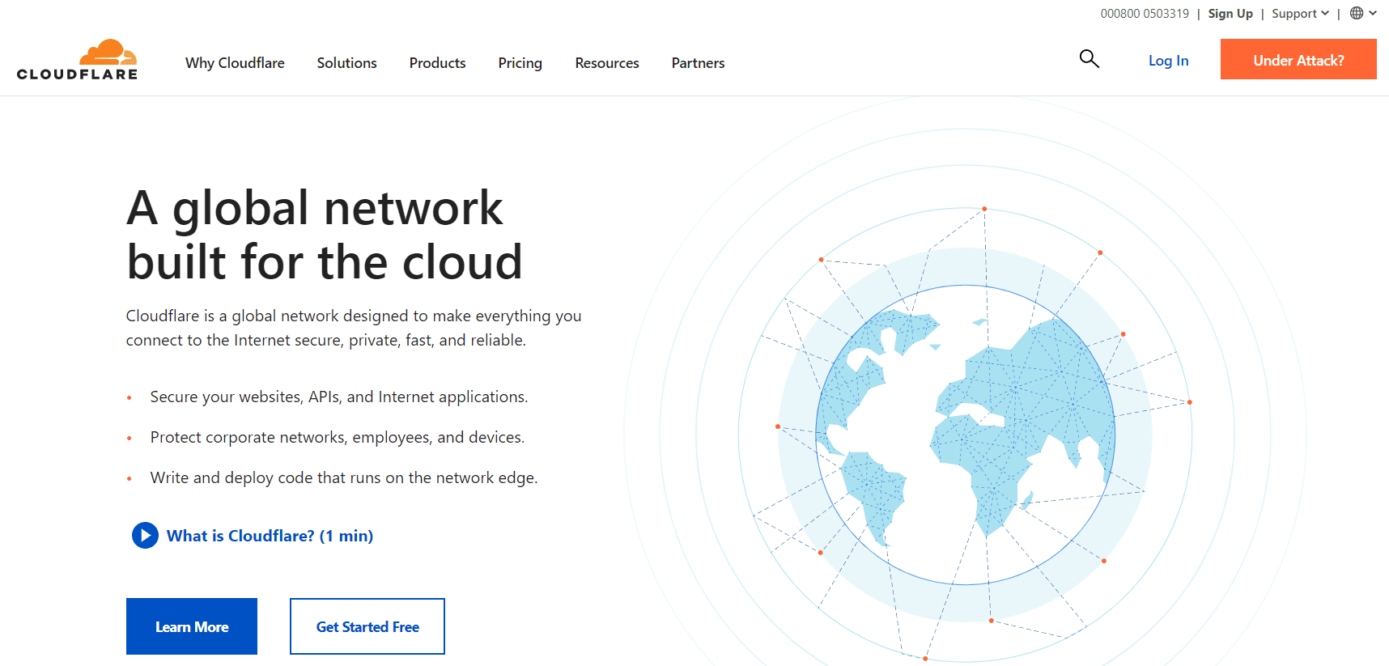
Task: Go to Pricing
Action: click(x=520, y=63)
